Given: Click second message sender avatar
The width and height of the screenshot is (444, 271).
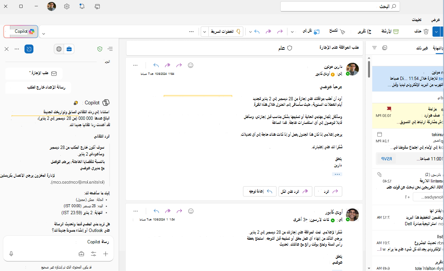Looking at the screenshot, I should click(352, 215).
